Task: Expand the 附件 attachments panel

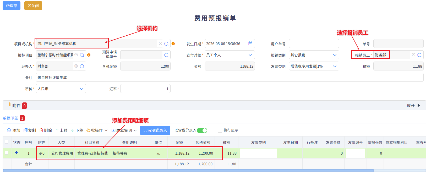Action: pyautogui.click(x=413, y=105)
